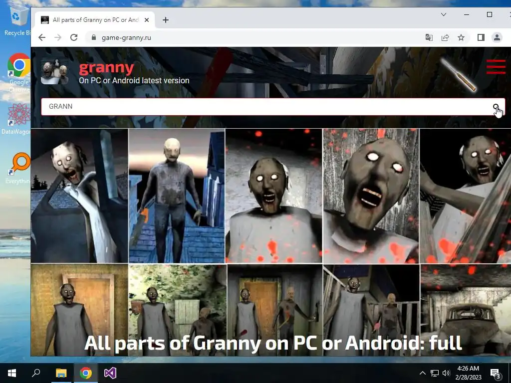Screen dimensions: 511x383
Task: Open the translate page icon
Action: 429,37
